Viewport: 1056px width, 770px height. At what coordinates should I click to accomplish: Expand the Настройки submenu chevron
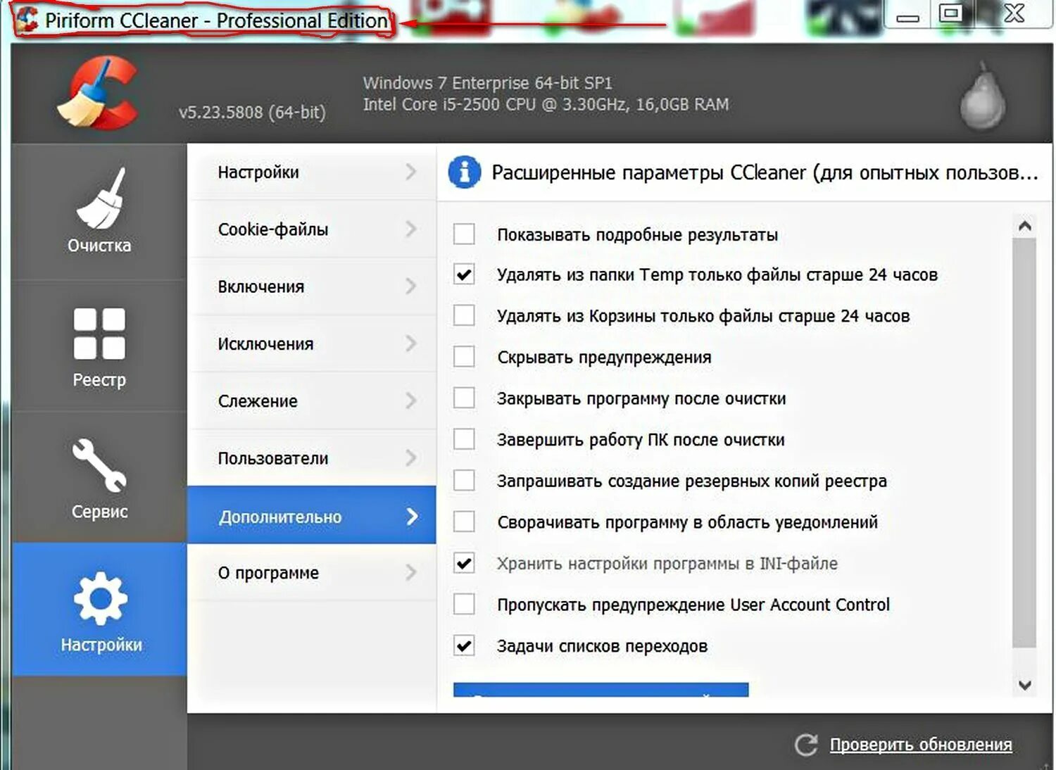tap(411, 172)
